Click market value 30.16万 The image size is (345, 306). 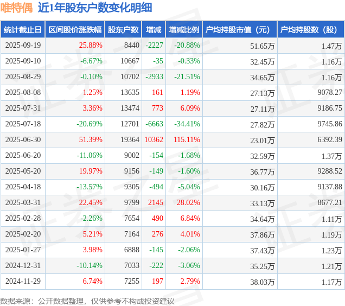(262, 188)
